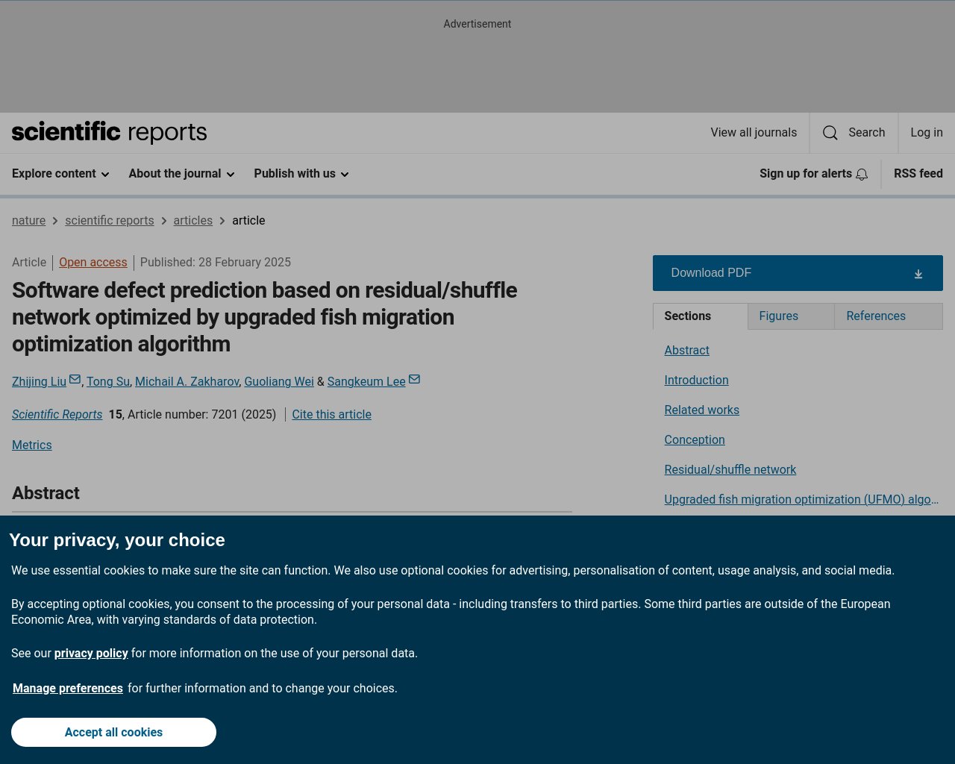Go to the nature breadcrumb
Viewport: 955px width, 764px height.
[x=28, y=221]
